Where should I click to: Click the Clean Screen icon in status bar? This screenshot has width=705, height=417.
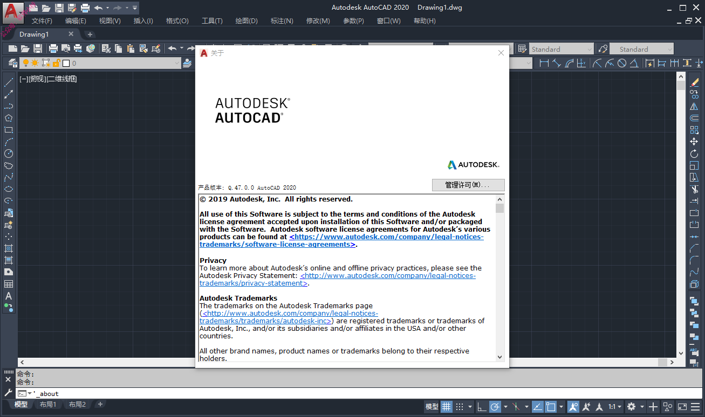pyautogui.click(x=682, y=406)
